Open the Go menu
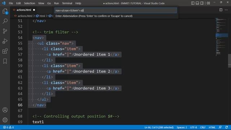Image resolution: width=231 pixels, height=130 pixels. [x=49, y=3]
